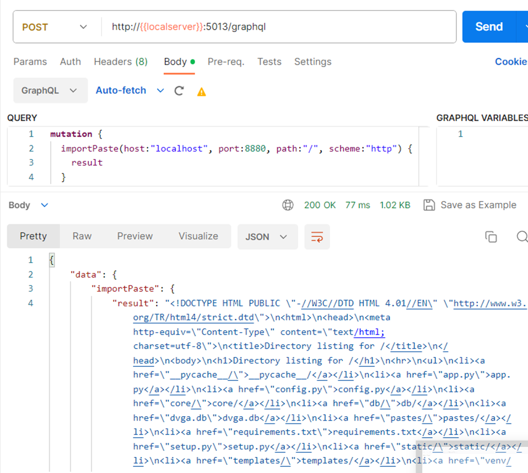Screen dimensions: 528x473
Task: Expand the Auto-fetch options chevron
Action: tap(160, 90)
